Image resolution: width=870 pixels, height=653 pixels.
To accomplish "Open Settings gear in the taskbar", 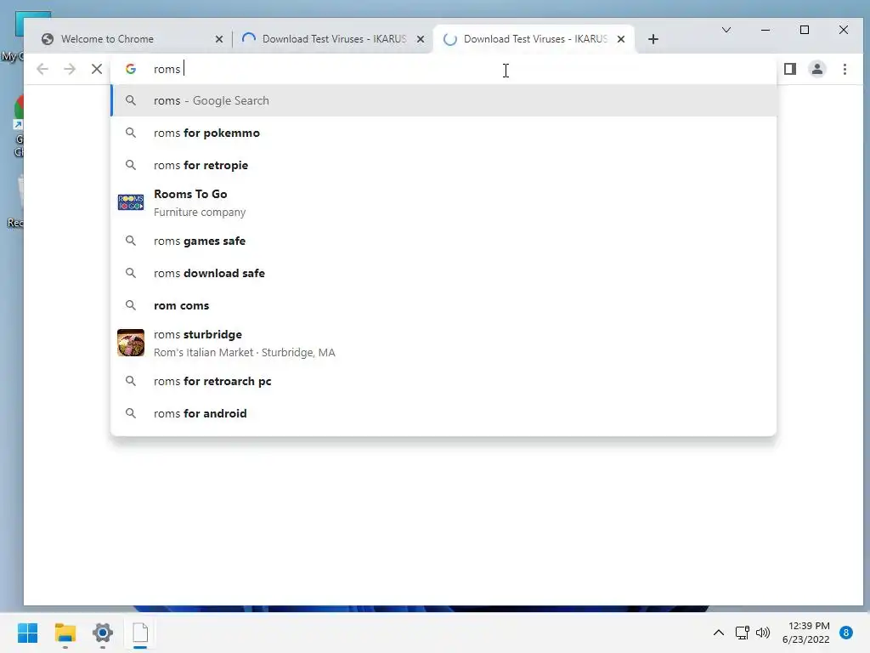I will 103,633.
